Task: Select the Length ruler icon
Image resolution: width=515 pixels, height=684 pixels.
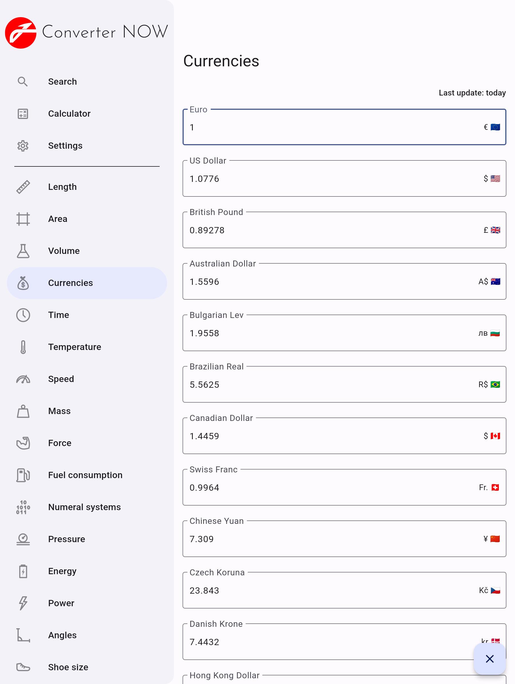Action: [23, 187]
